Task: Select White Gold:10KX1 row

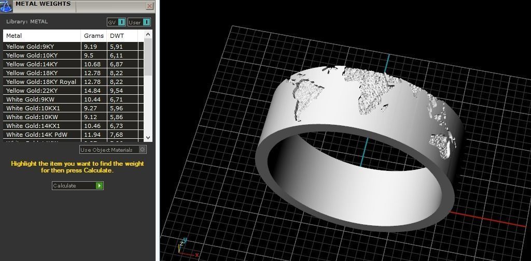Action: (x=74, y=108)
